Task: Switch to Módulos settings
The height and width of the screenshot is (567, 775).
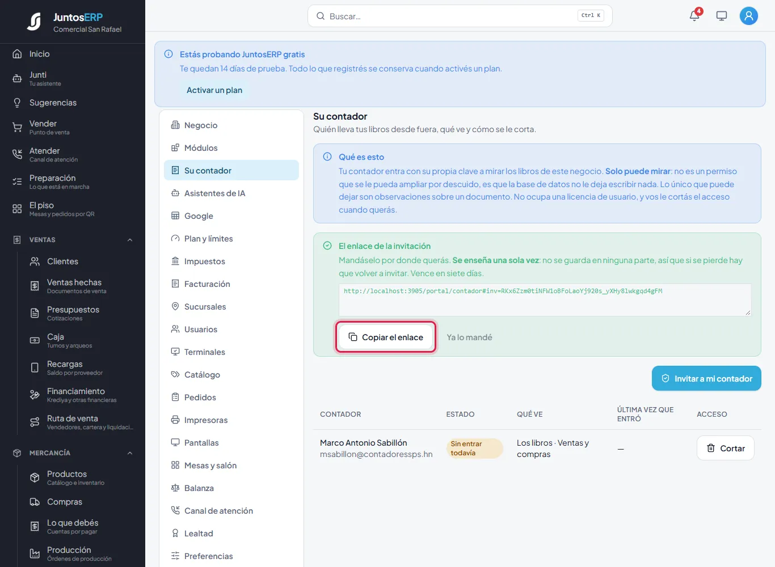Action: point(231,148)
